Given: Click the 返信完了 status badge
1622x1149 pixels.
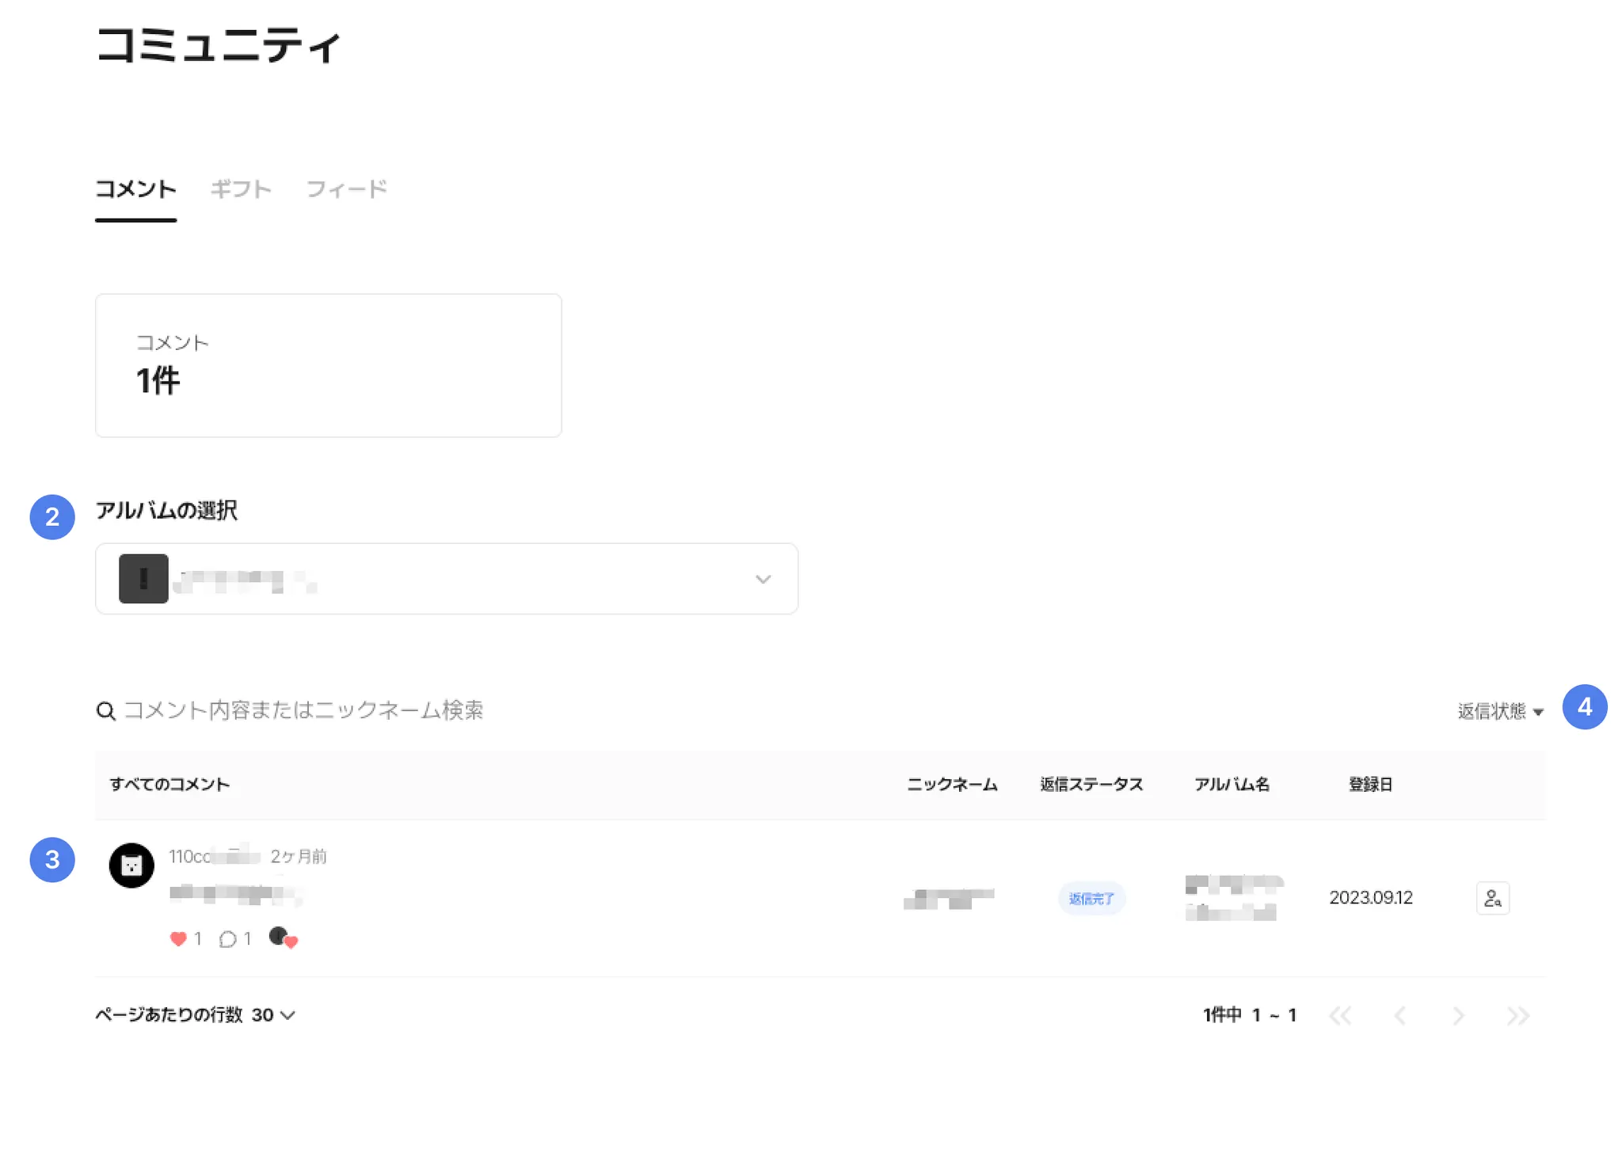Looking at the screenshot, I should (1091, 899).
